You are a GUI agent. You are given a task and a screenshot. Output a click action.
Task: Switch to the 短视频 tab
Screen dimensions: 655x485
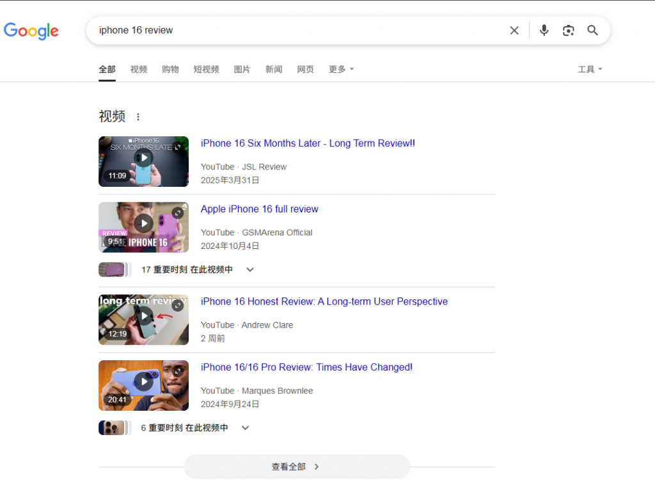click(x=207, y=69)
